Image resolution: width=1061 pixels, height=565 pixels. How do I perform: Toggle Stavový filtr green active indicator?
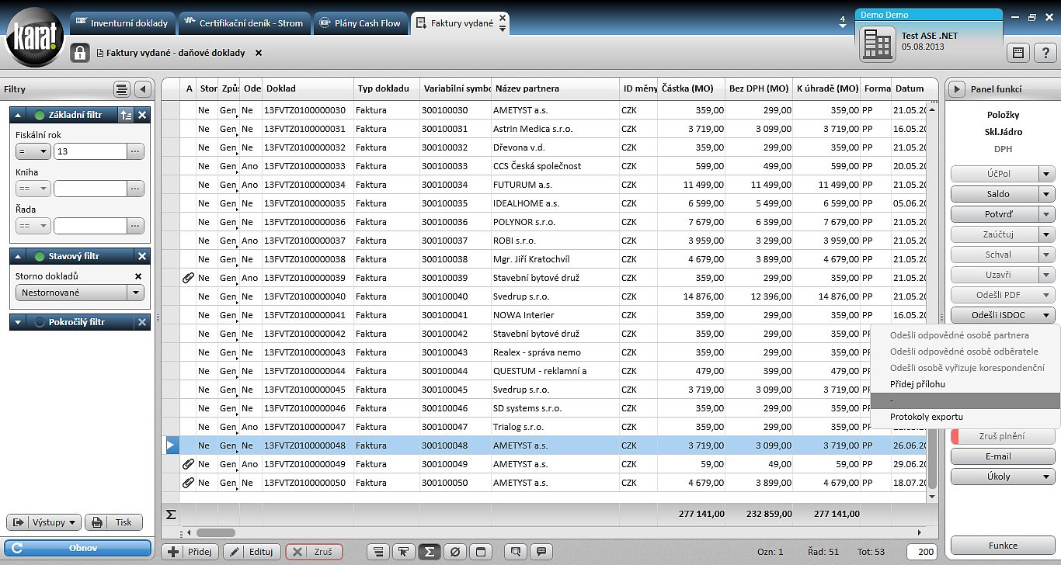click(40, 256)
